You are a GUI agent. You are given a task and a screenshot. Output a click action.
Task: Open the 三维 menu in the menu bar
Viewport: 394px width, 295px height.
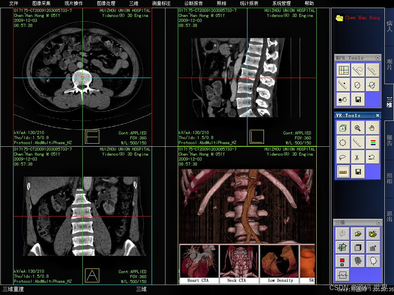tap(134, 3)
